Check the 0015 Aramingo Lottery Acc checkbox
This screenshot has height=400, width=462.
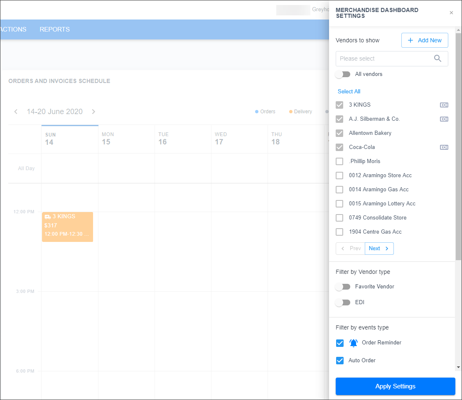click(x=339, y=204)
